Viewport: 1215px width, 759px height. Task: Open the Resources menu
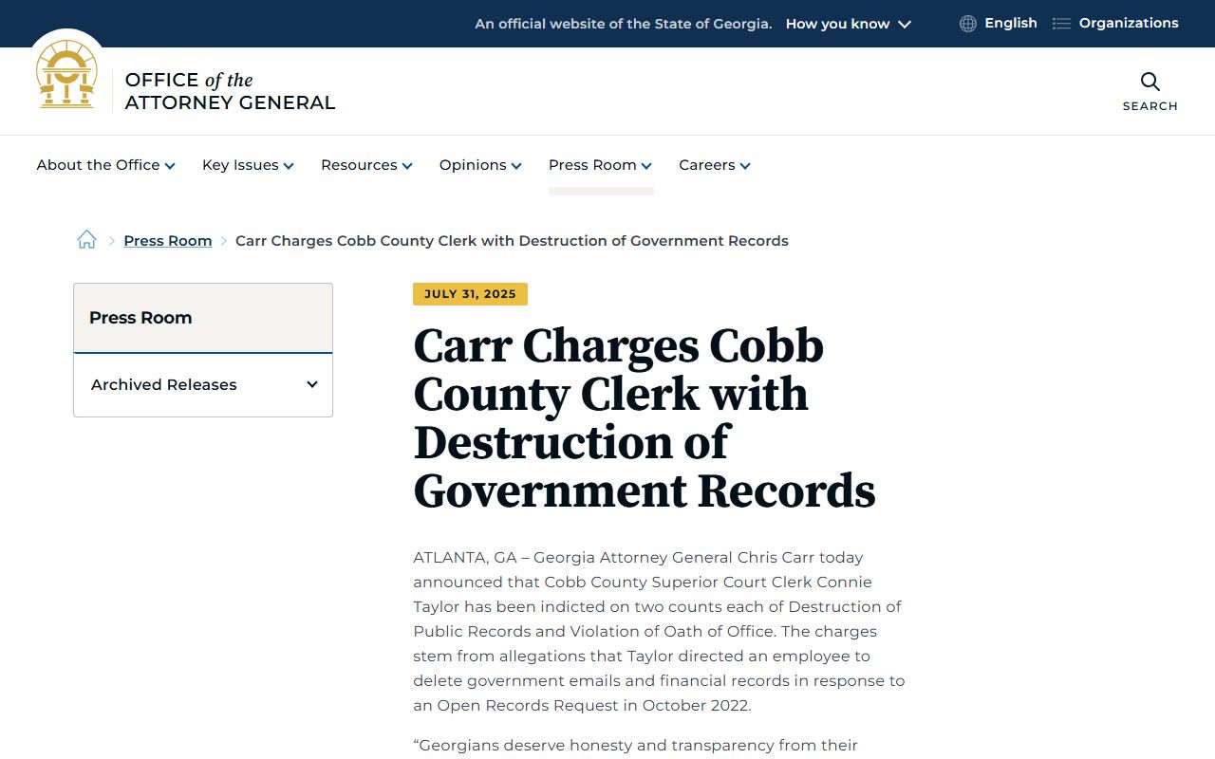pos(366,165)
